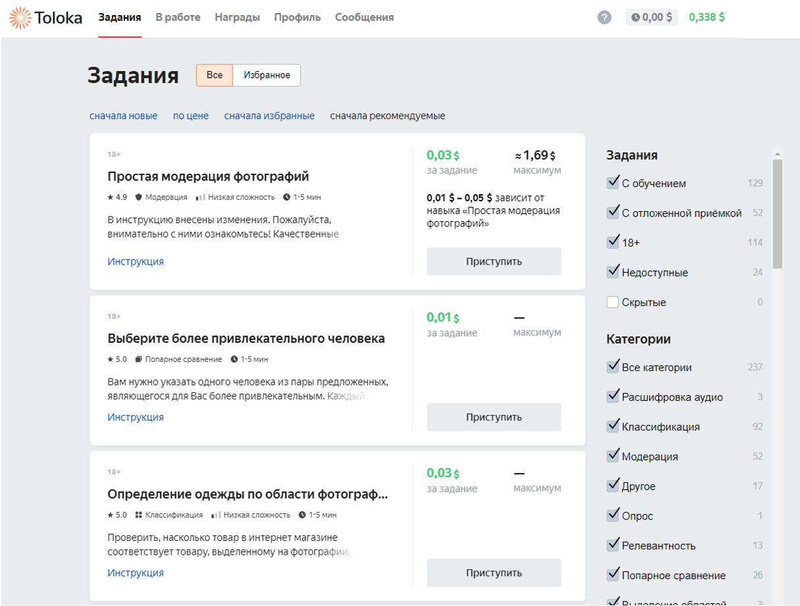800x606 pixels.
Task: Toggle the С обучением checkbox
Action: [x=612, y=183]
